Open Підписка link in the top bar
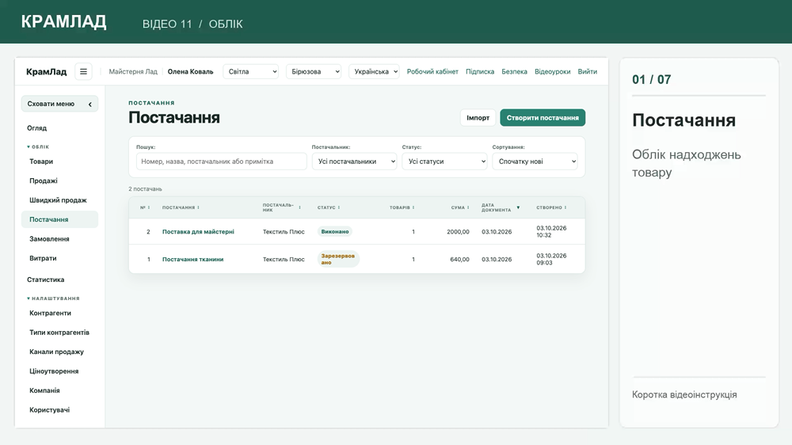Viewport: 792px width, 445px height. pyautogui.click(x=480, y=72)
